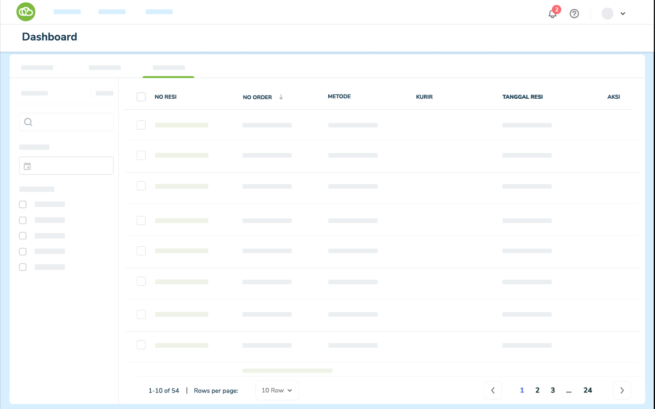This screenshot has height=409, width=655.
Task: Click the green cloud logo
Action: pos(26,12)
